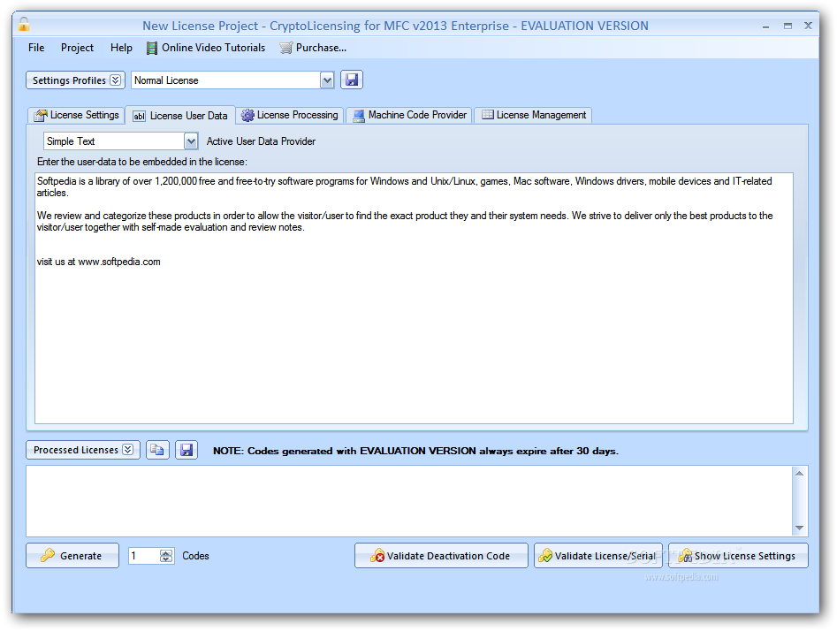837x631 pixels.
Task: Click the 'Codes' label beside the spinner
Action: (195, 556)
